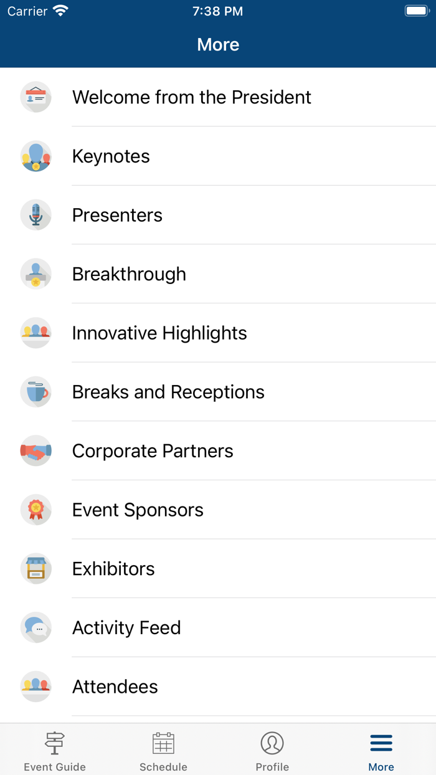Image resolution: width=436 pixels, height=775 pixels.
Task: Tap the Innovative Highlights group icon
Action: click(x=36, y=333)
